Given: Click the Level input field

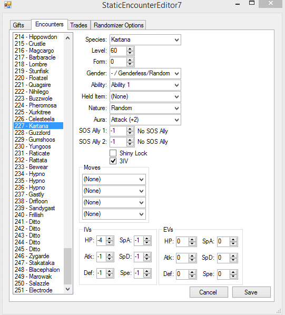Looking at the screenshot, I should click(119, 51).
